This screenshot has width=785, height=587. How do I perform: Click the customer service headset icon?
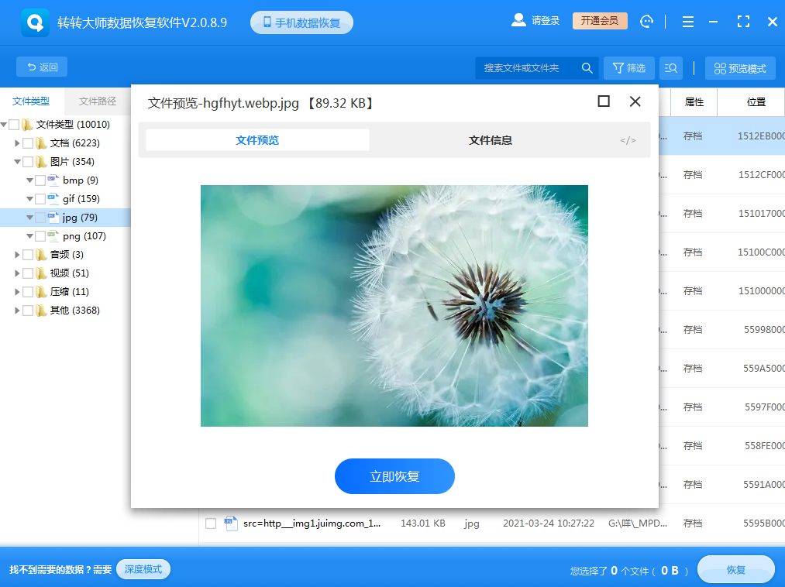tap(646, 21)
